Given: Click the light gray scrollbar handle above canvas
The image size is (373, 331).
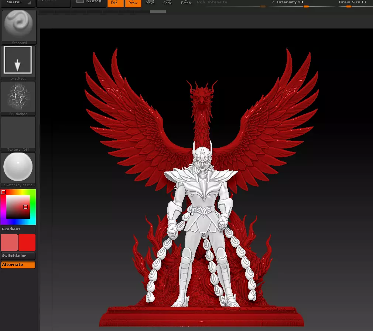Looking at the screenshot, I should [x=158, y=12].
